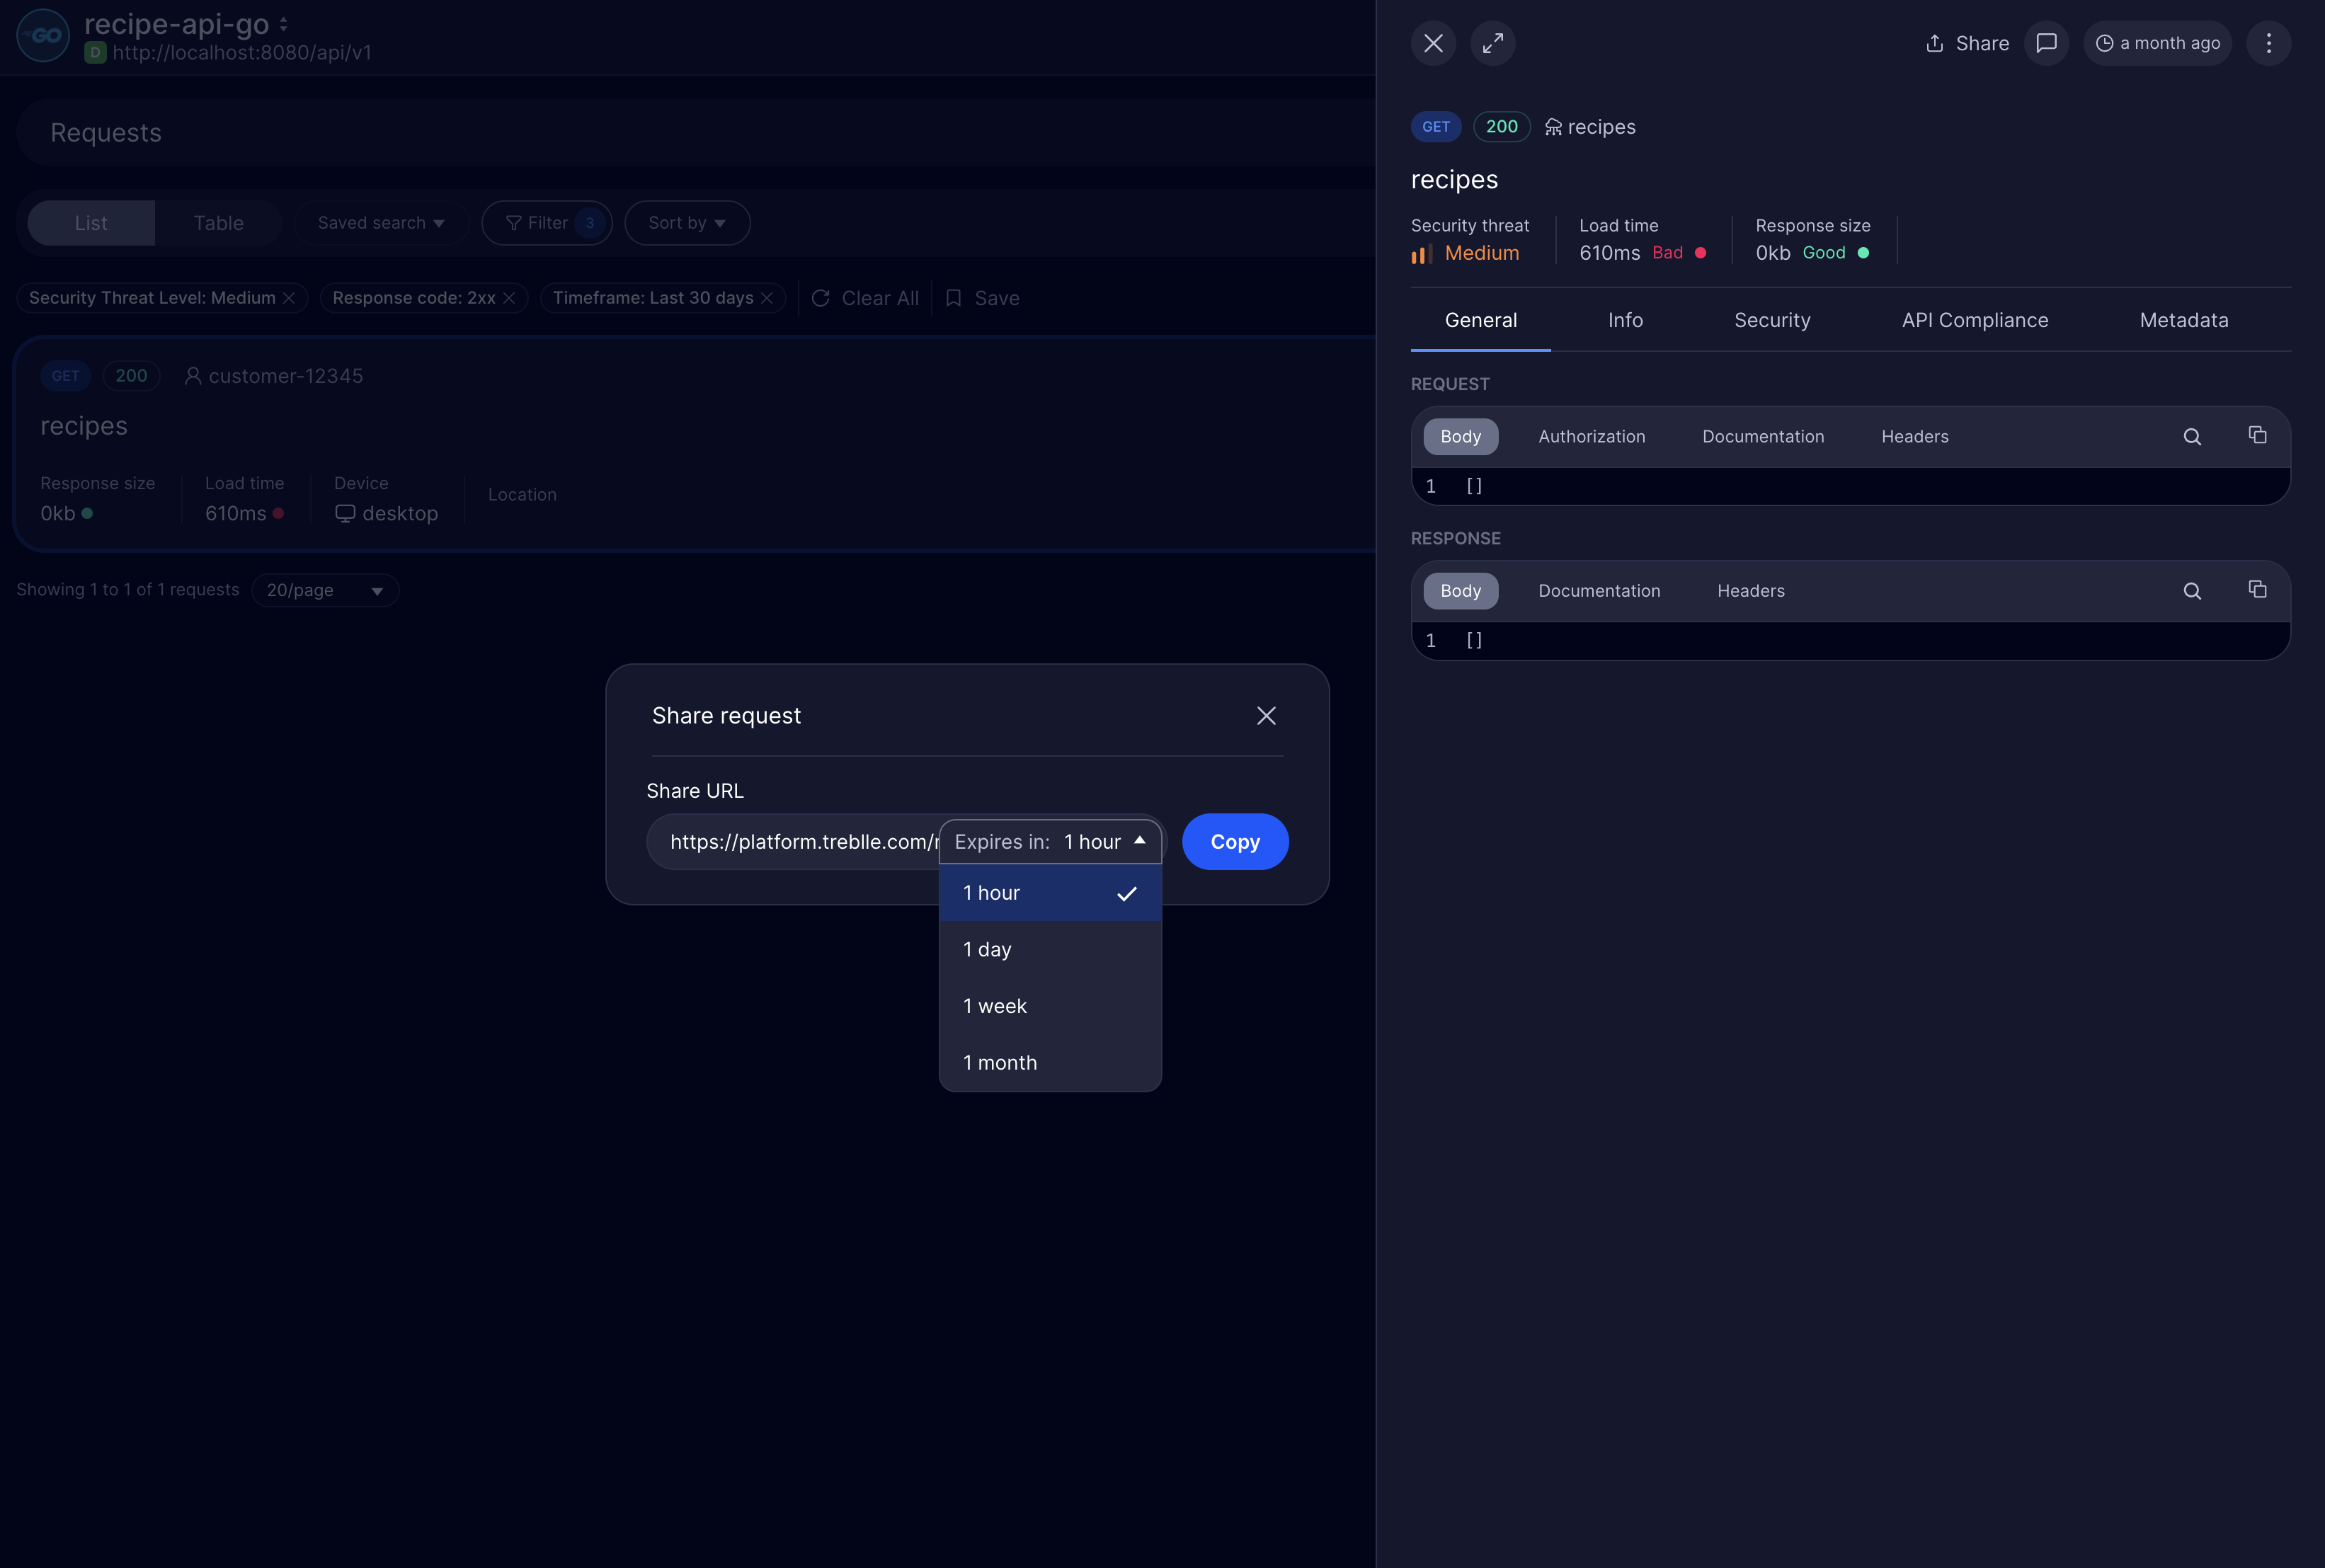Close the Share request dialog
The image size is (2325, 1568).
tap(1265, 716)
